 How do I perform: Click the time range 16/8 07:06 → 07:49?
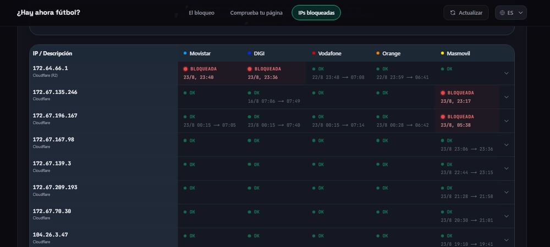coord(274,101)
